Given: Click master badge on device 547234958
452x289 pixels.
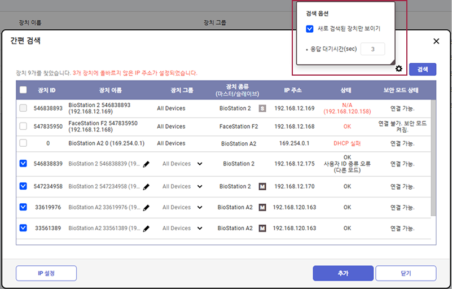Looking at the screenshot, I should pyautogui.click(x=262, y=186).
